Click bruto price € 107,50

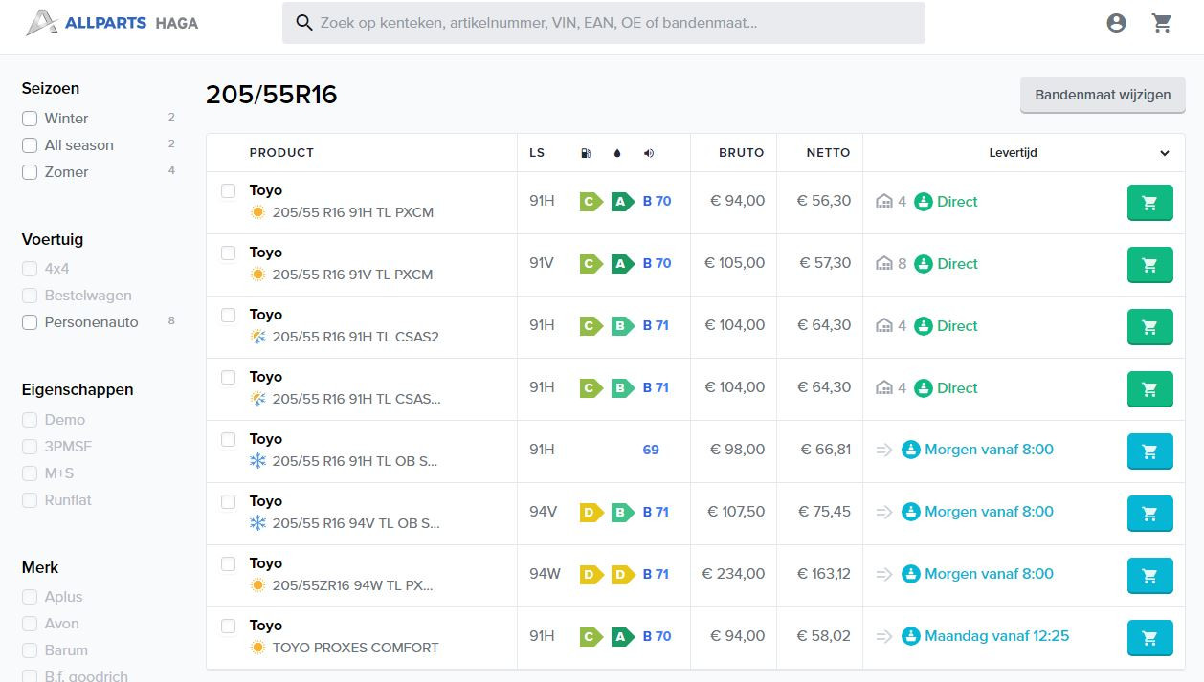pyautogui.click(x=736, y=512)
